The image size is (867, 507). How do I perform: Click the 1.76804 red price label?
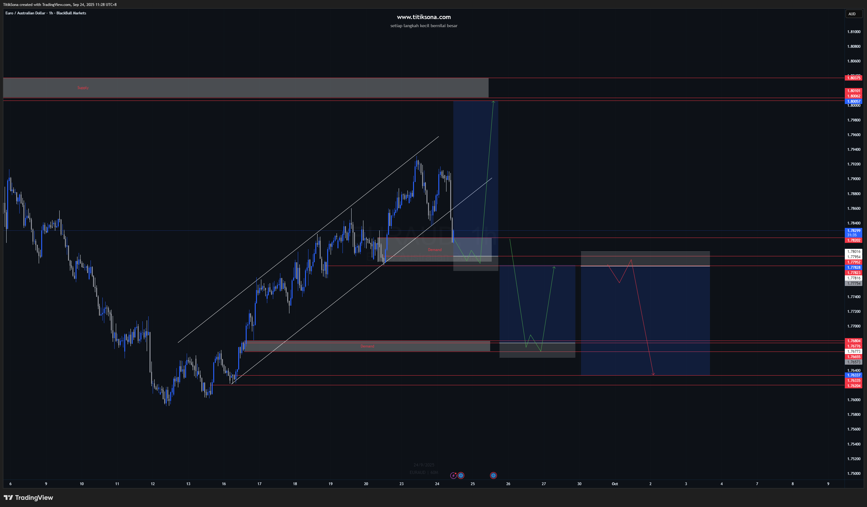(x=854, y=341)
